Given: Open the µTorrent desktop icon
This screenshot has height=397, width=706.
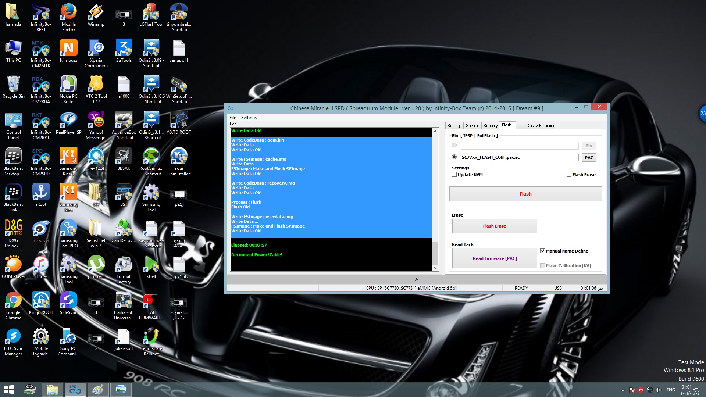Looking at the screenshot, I should (x=96, y=267).
